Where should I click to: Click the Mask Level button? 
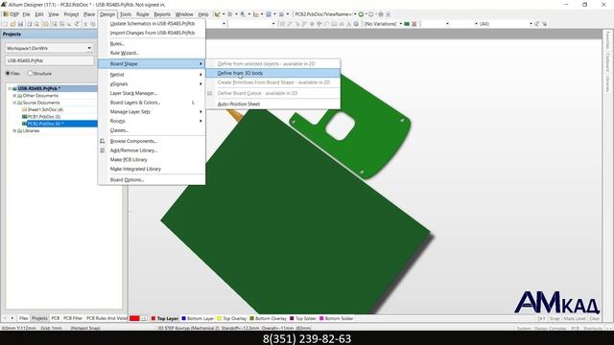575,319
